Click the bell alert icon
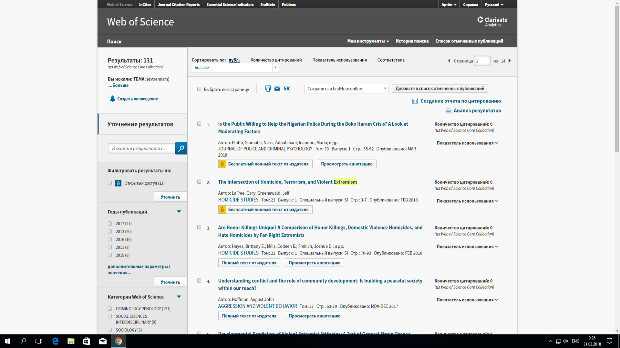This screenshot has height=348, width=620. pos(112,99)
